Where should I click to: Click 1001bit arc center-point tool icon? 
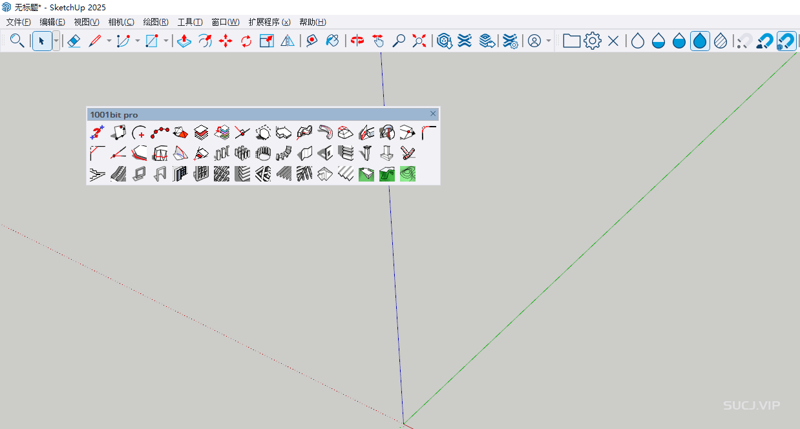coord(138,132)
